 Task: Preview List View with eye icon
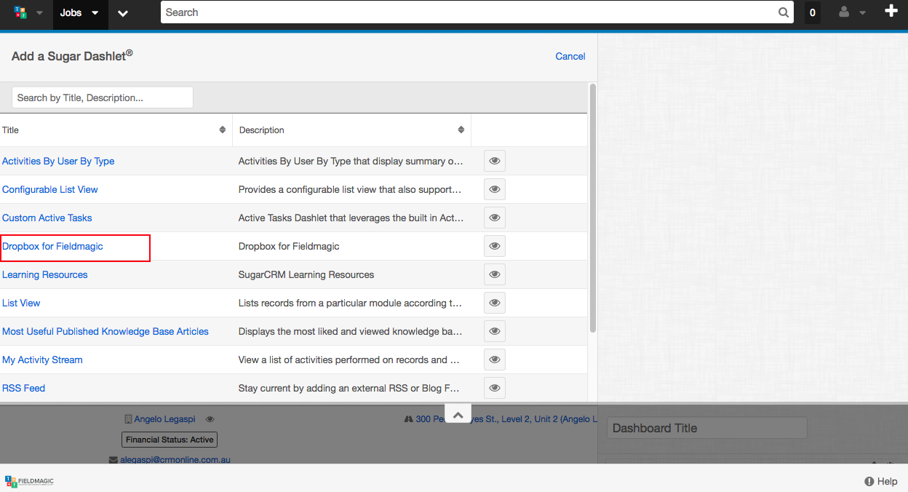[495, 303]
